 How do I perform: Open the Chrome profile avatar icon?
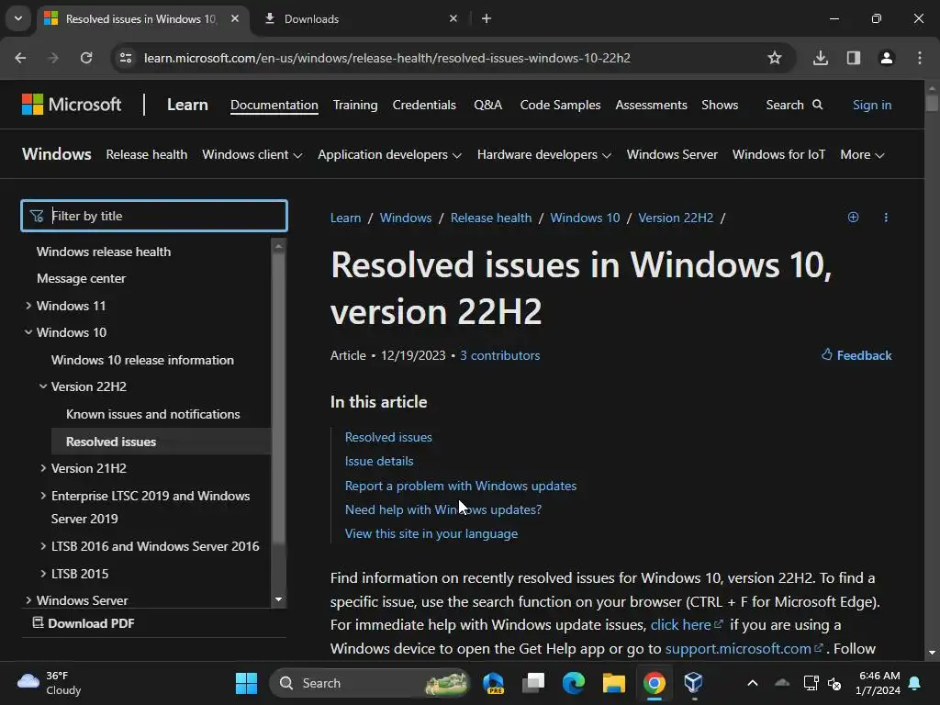[x=887, y=58]
